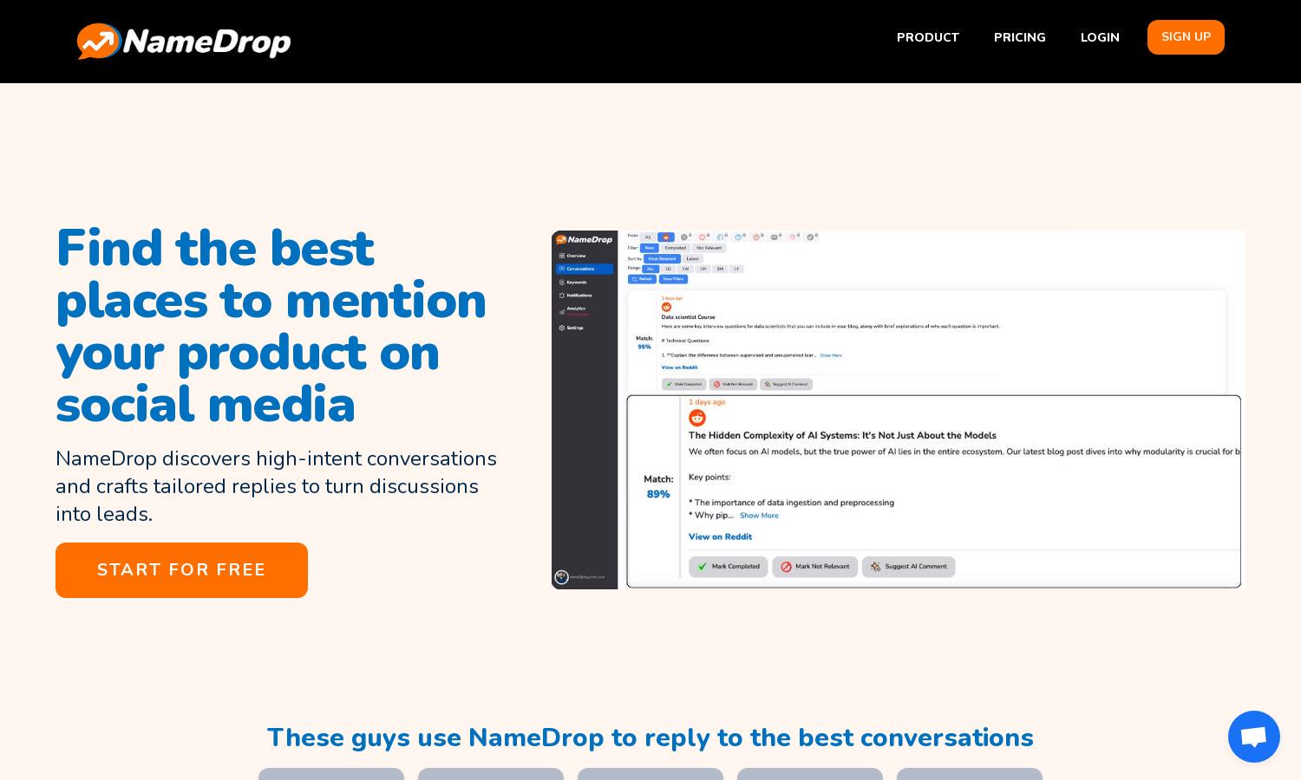The width and height of the screenshot is (1301, 780).
Task: Click the 89% match score
Action: [x=658, y=494]
